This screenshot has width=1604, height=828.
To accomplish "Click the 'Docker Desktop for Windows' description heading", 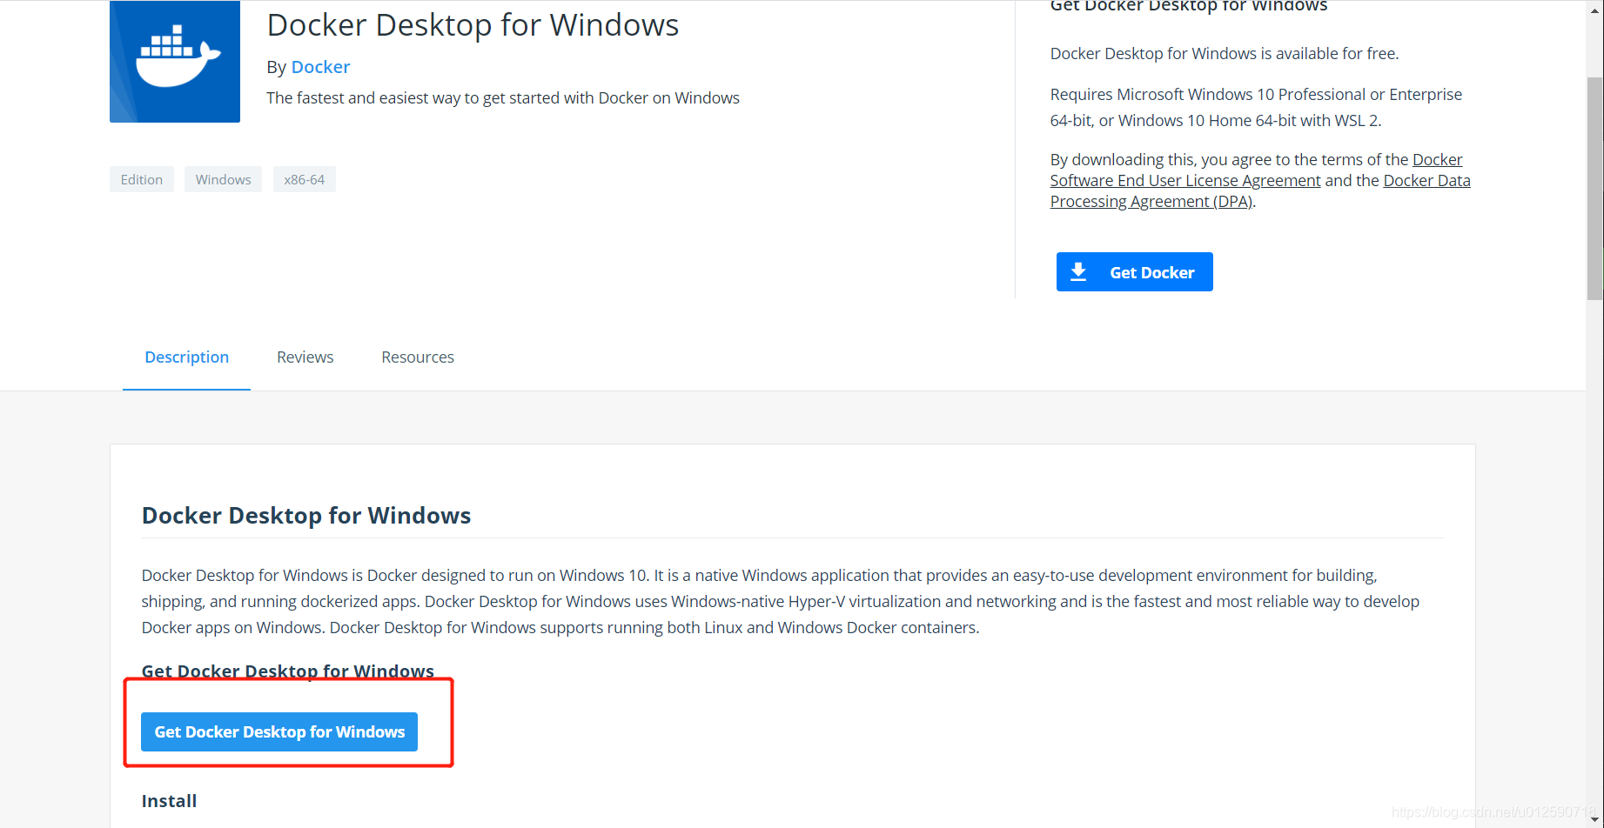I will 306,516.
